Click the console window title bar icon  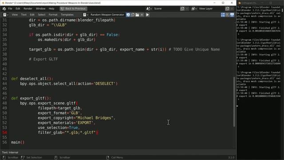click(x=240, y=3)
